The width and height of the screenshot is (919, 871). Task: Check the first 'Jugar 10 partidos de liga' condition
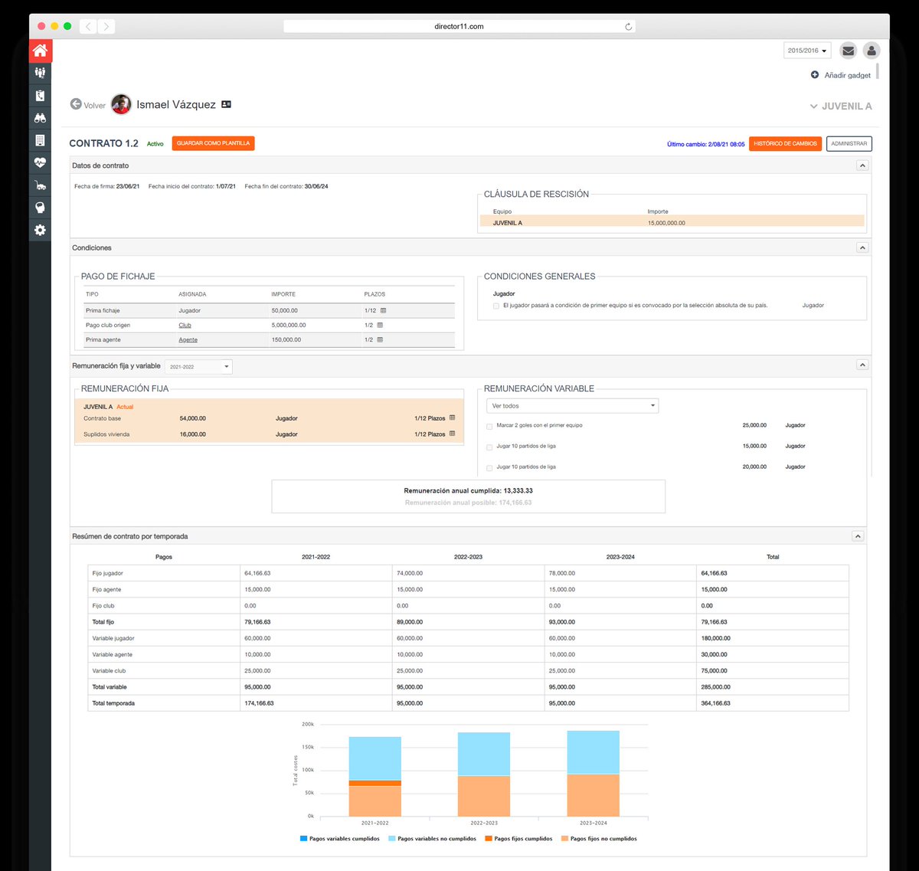pos(488,446)
